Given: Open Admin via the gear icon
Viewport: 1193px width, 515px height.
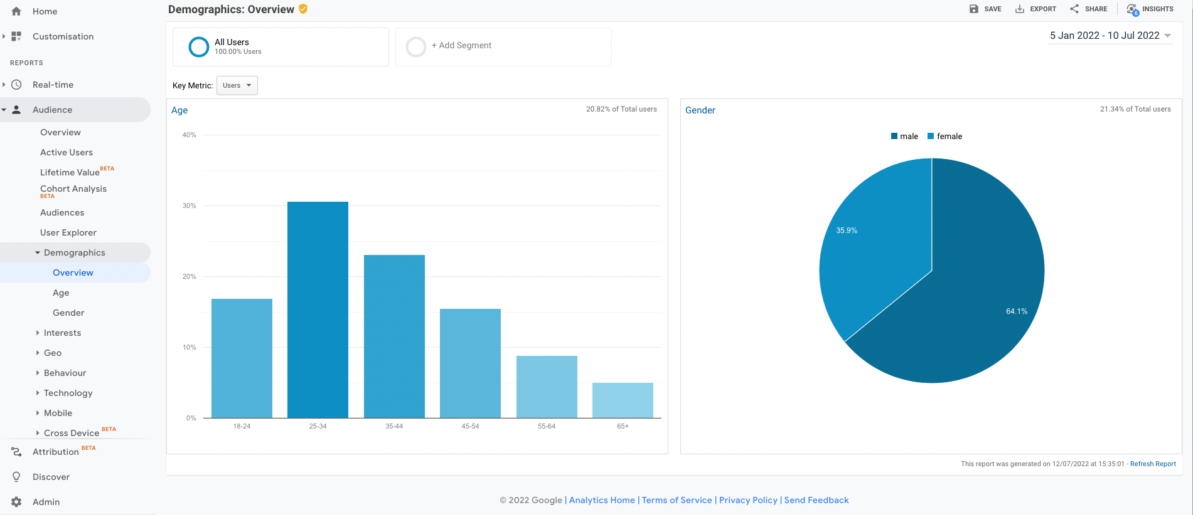Looking at the screenshot, I should click(16, 502).
